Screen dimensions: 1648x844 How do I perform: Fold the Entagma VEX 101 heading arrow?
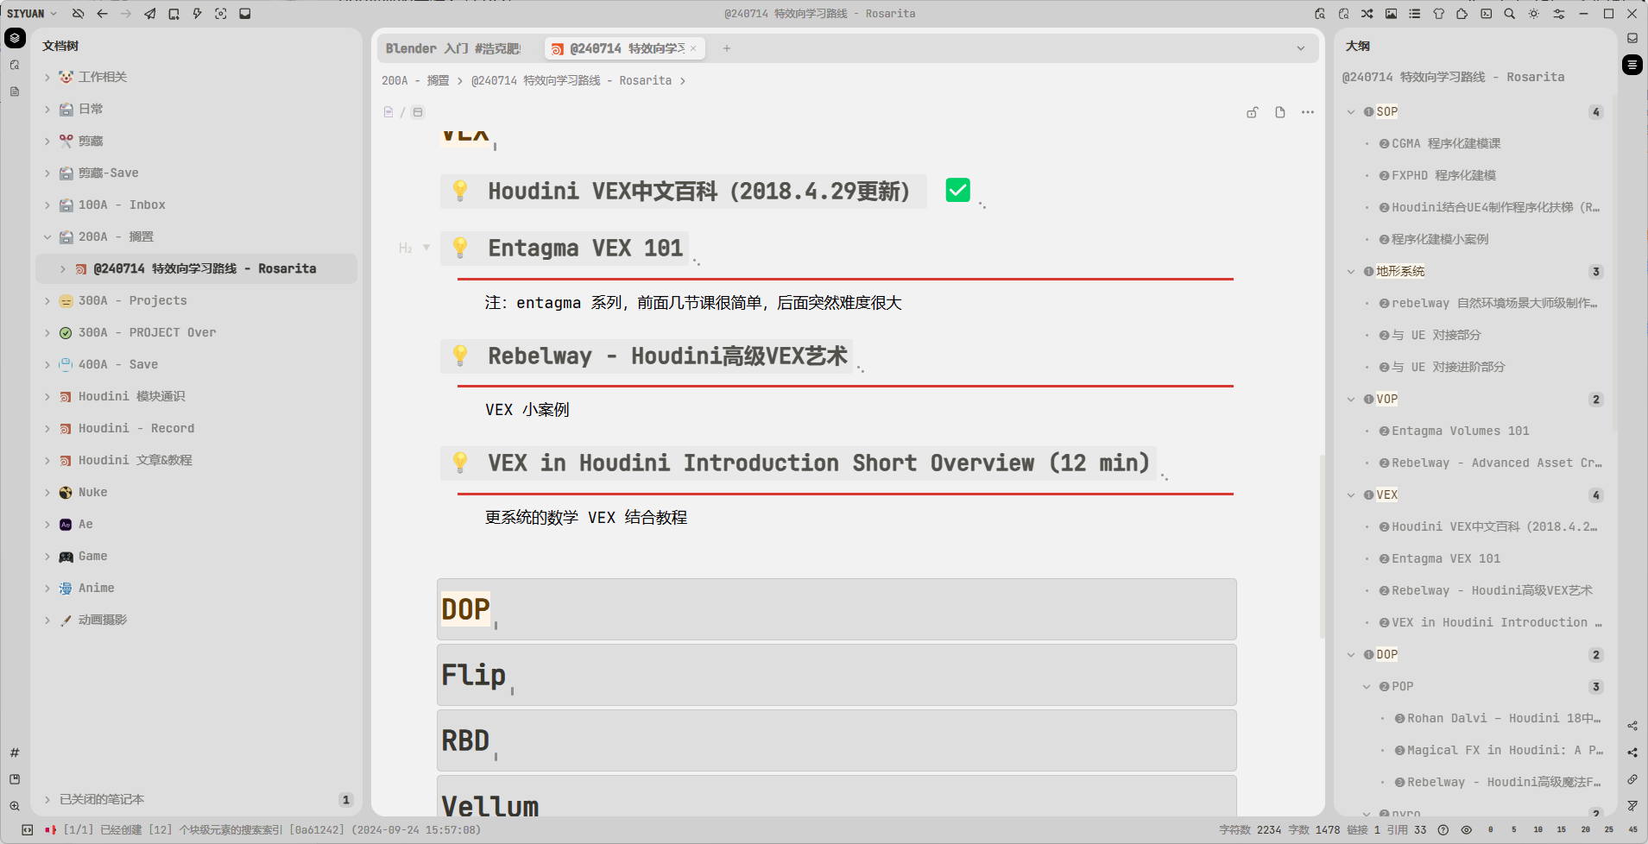pyautogui.click(x=426, y=248)
